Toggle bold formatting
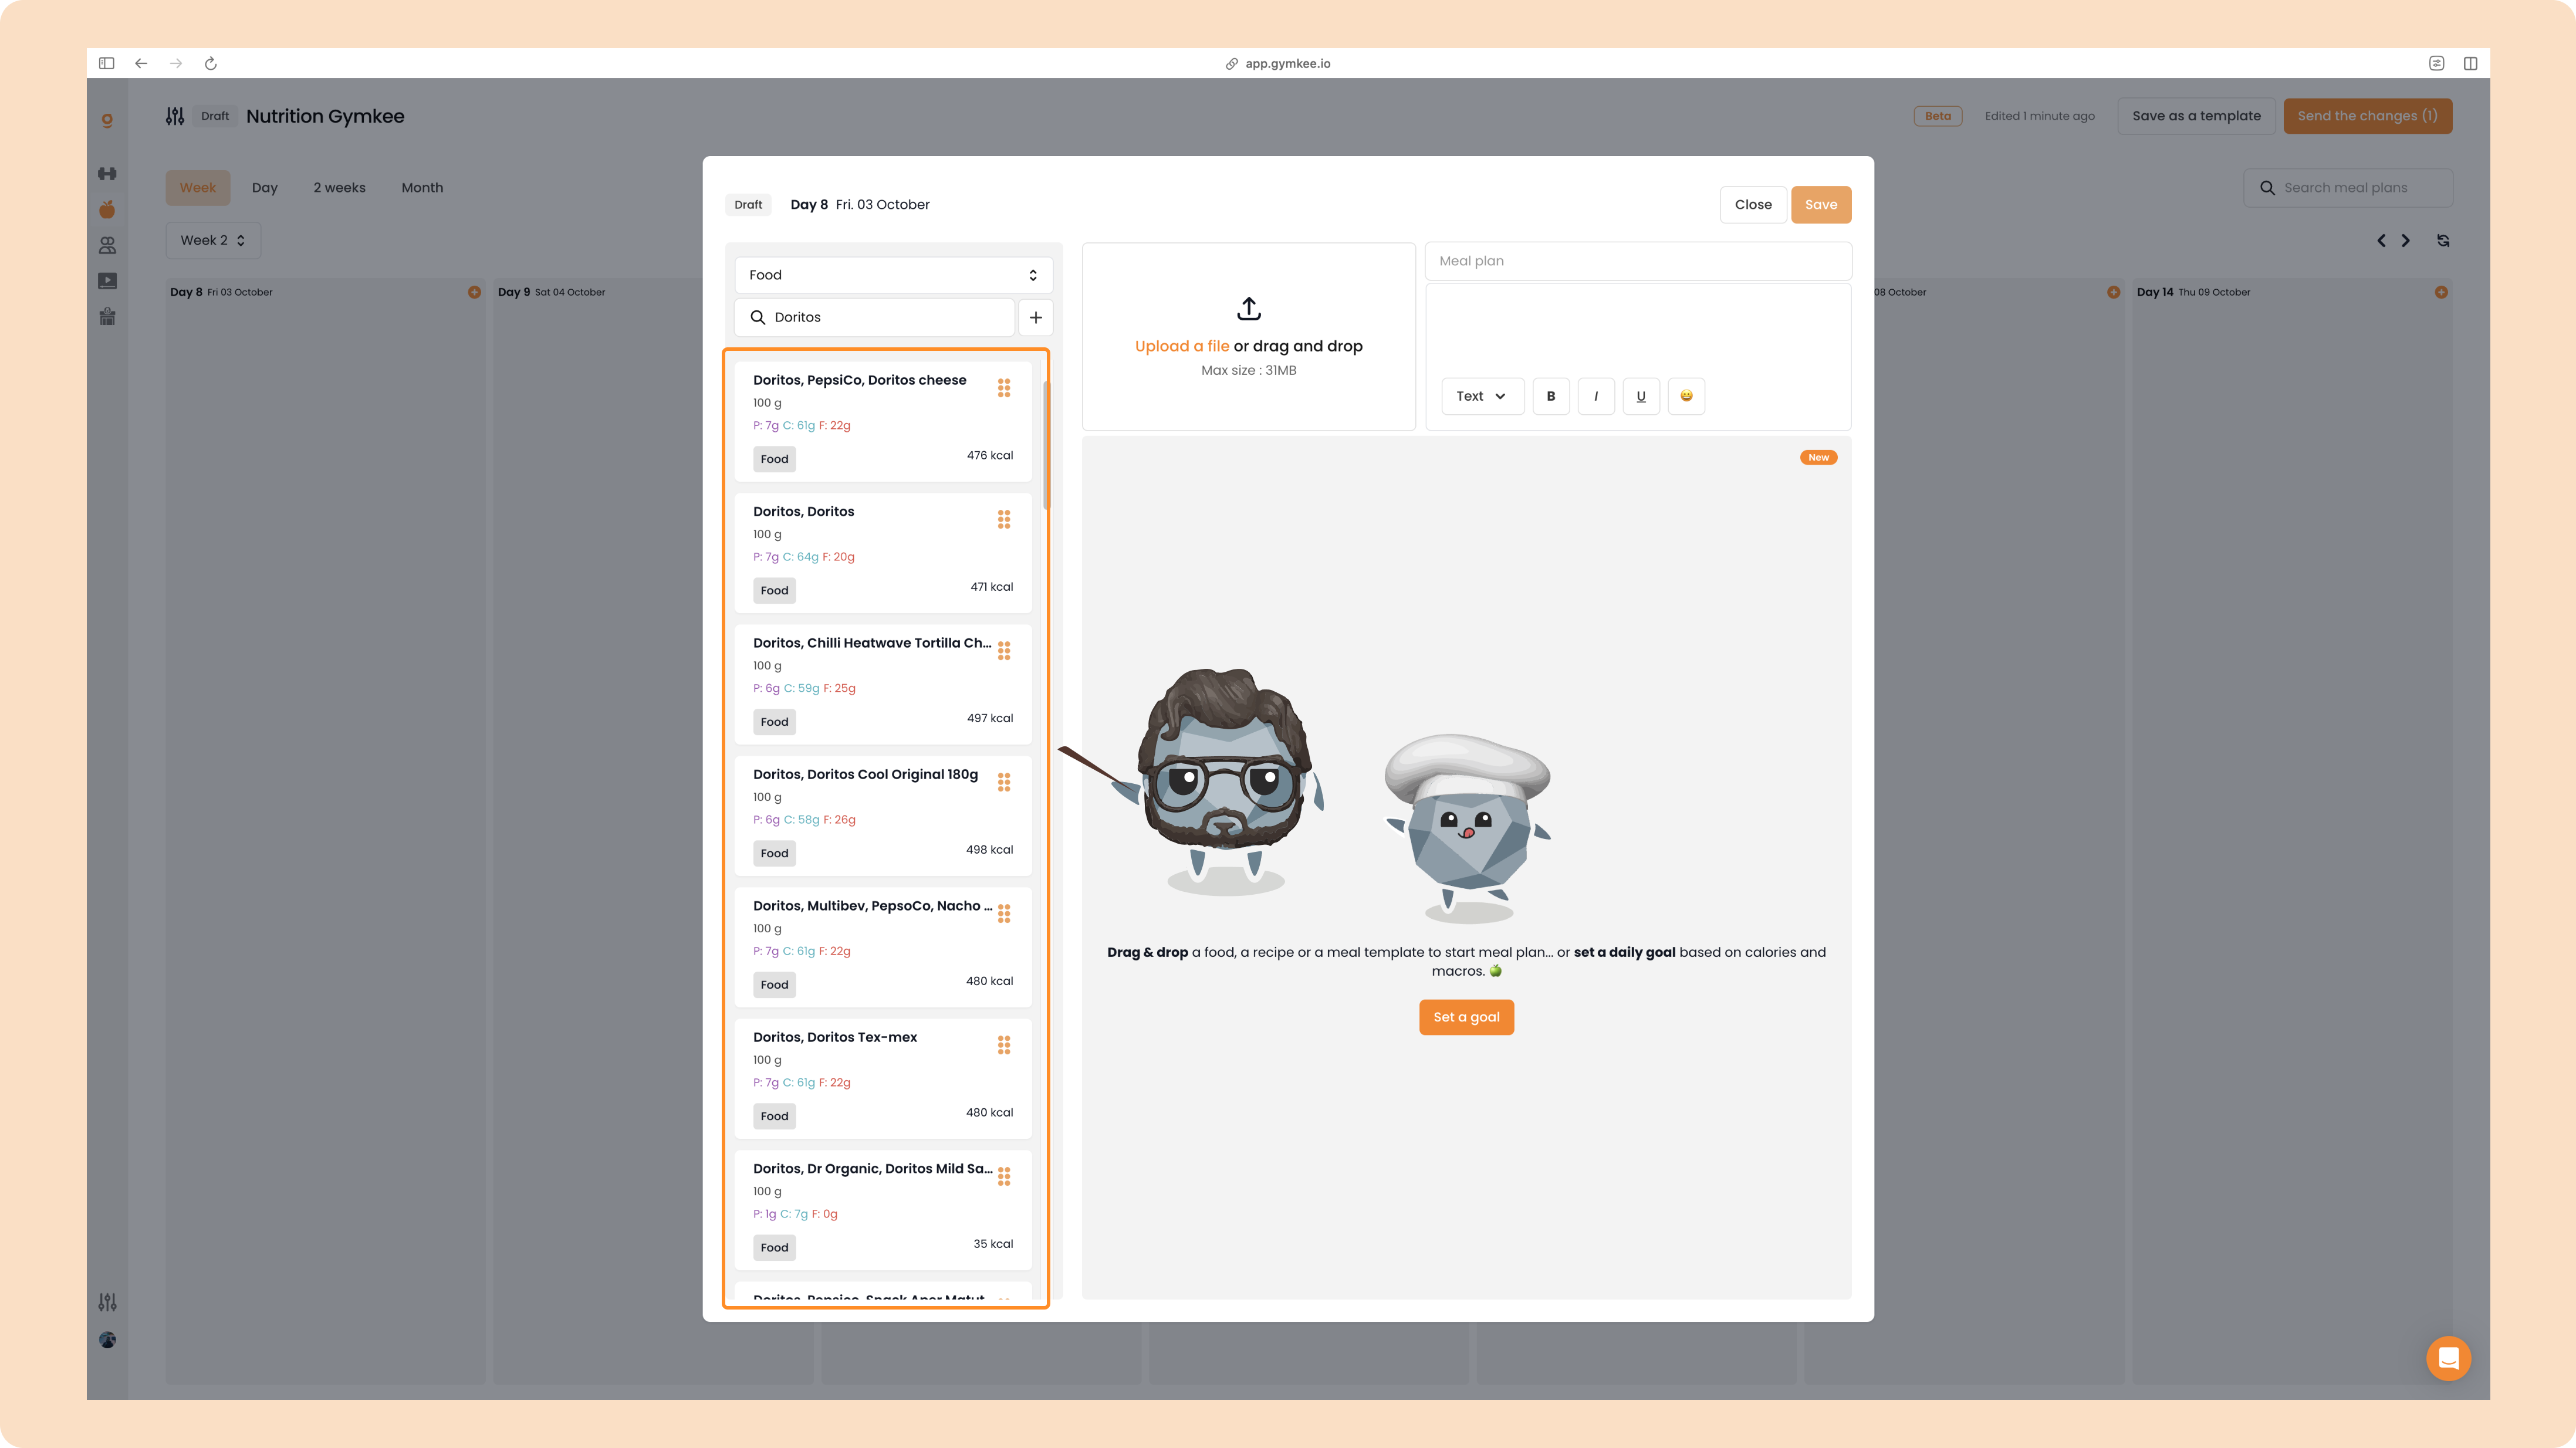This screenshot has height=1448, width=2576. pyautogui.click(x=1551, y=396)
